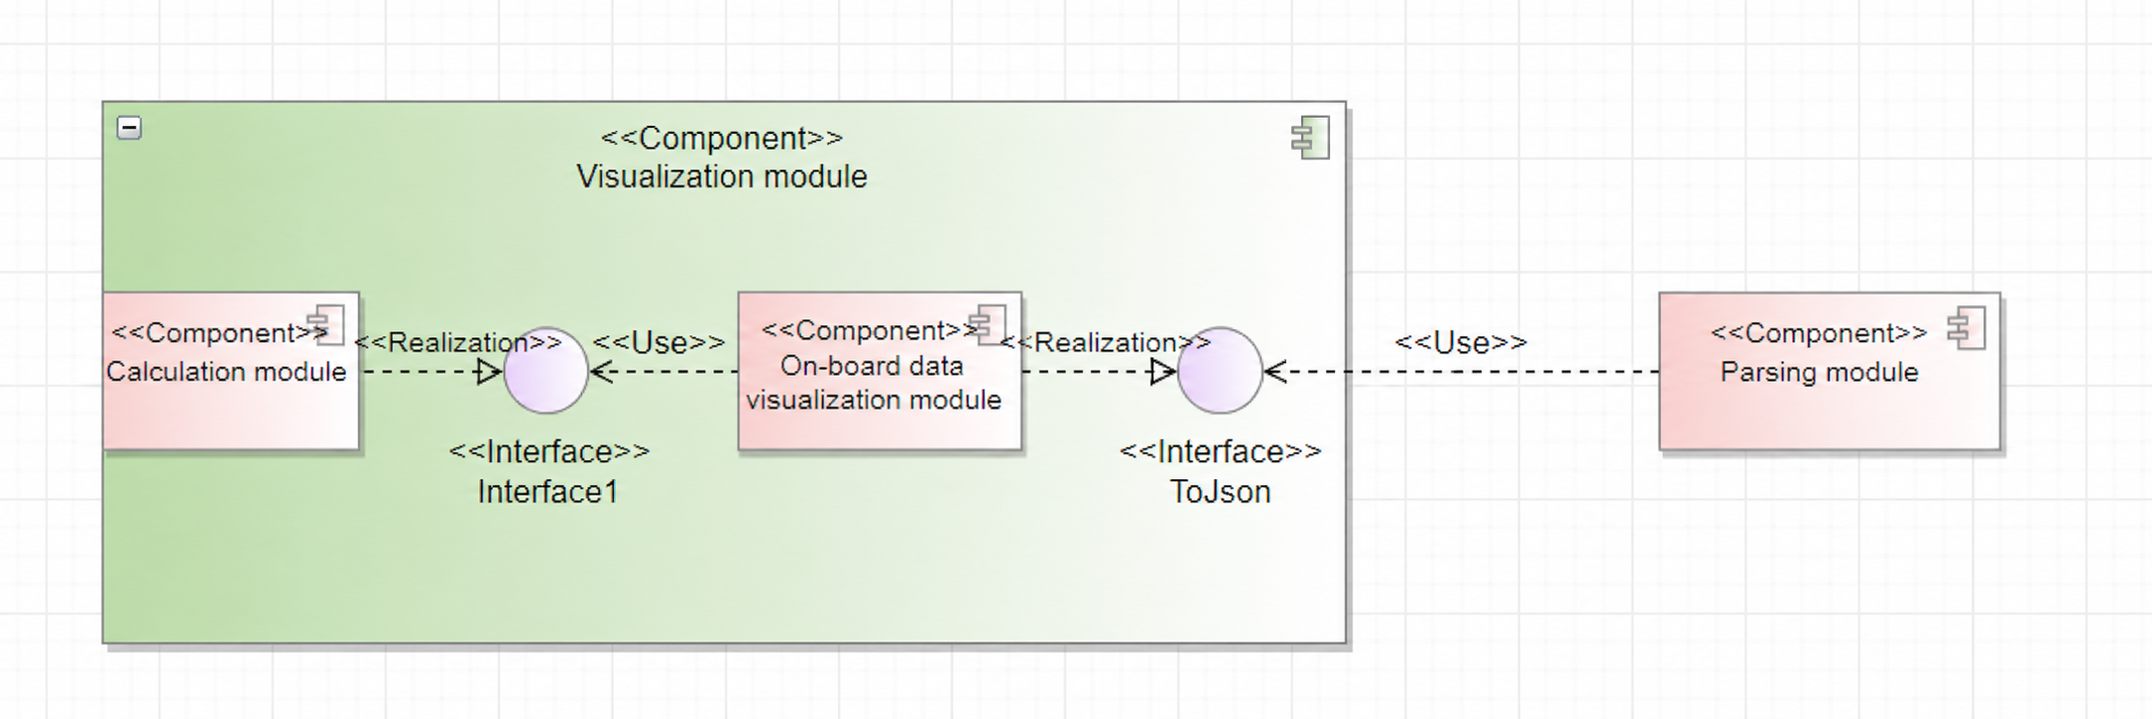Select the Interface1 circle node

tap(546, 371)
